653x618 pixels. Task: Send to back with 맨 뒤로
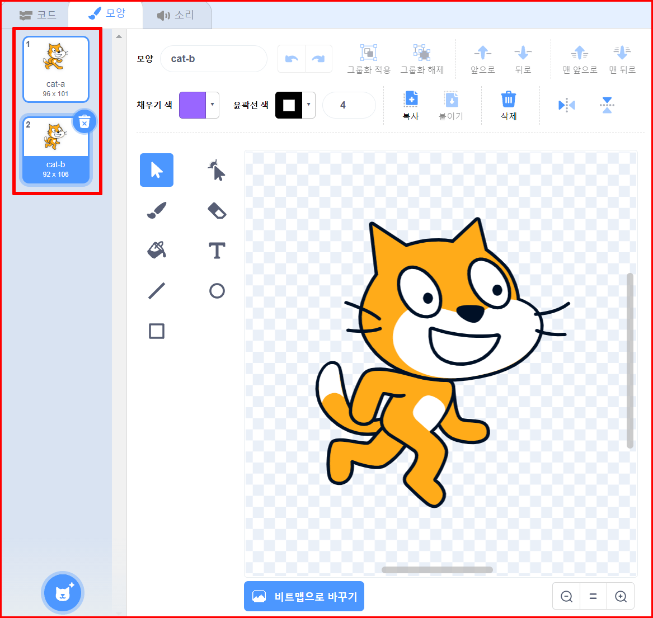tap(622, 59)
